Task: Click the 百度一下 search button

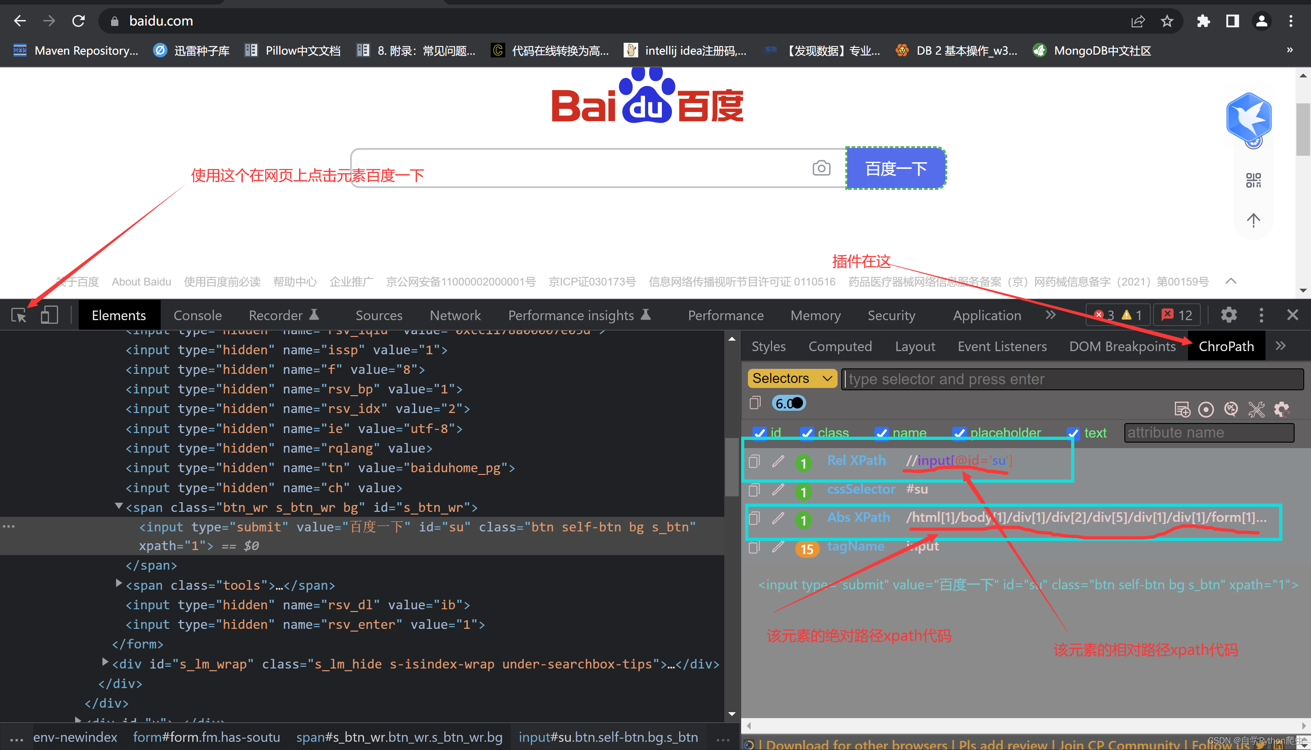Action: coord(896,168)
